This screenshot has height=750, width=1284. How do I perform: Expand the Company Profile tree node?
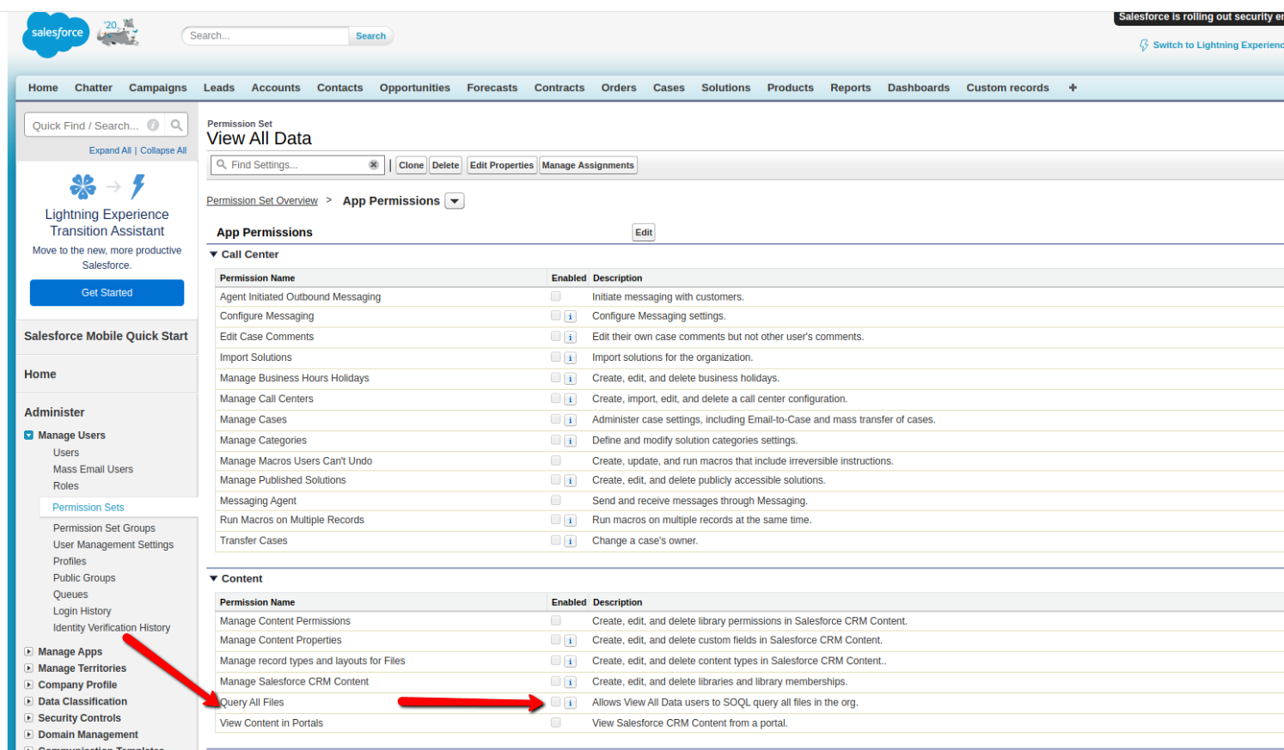tap(28, 685)
